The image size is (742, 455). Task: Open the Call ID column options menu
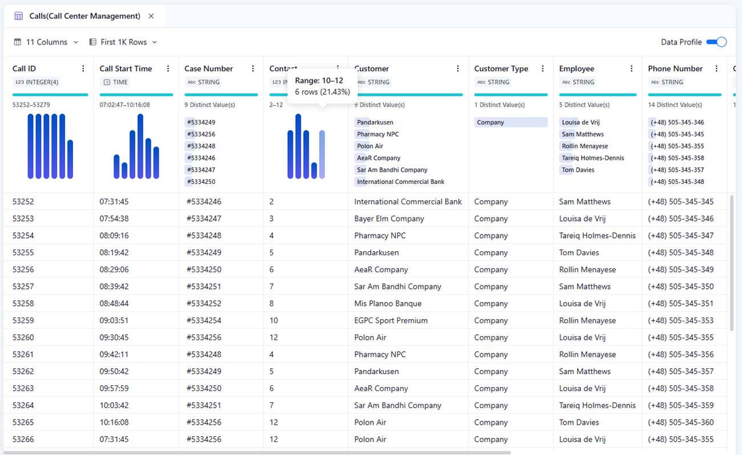(x=83, y=69)
